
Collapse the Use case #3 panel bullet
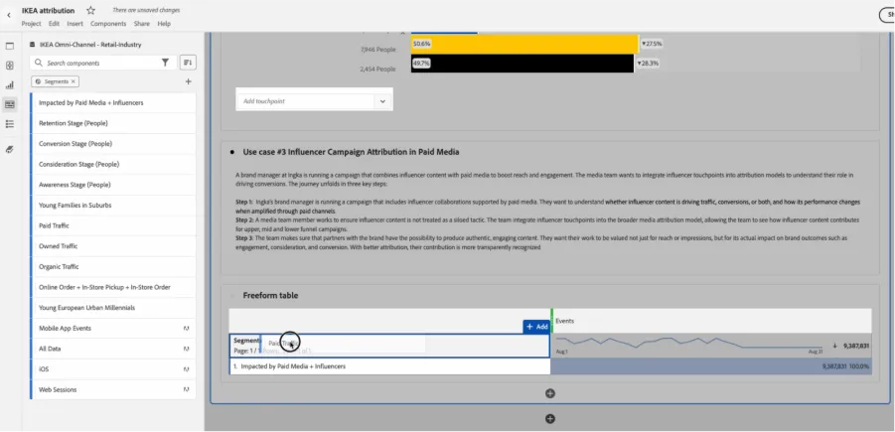[231, 152]
